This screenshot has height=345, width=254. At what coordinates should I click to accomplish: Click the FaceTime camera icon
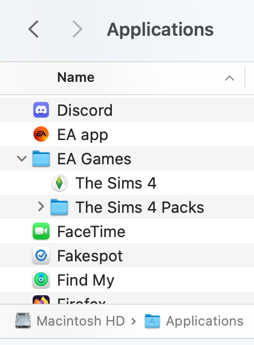[41, 231]
